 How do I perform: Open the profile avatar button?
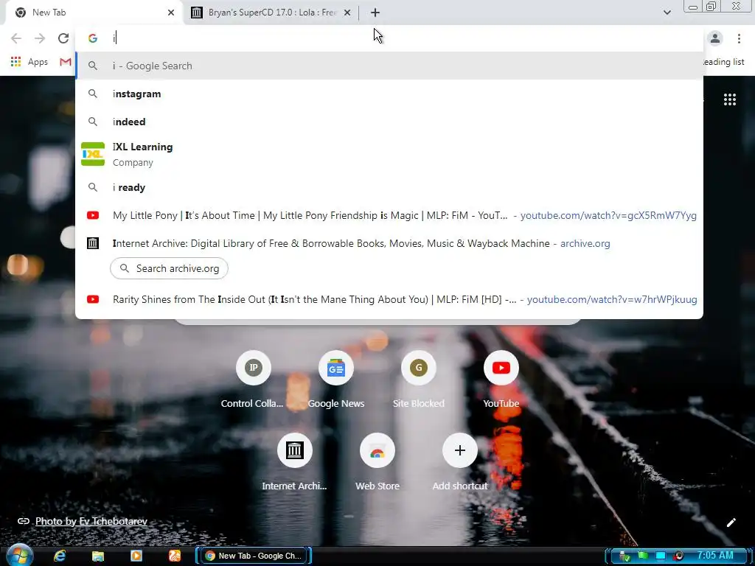coord(715,38)
